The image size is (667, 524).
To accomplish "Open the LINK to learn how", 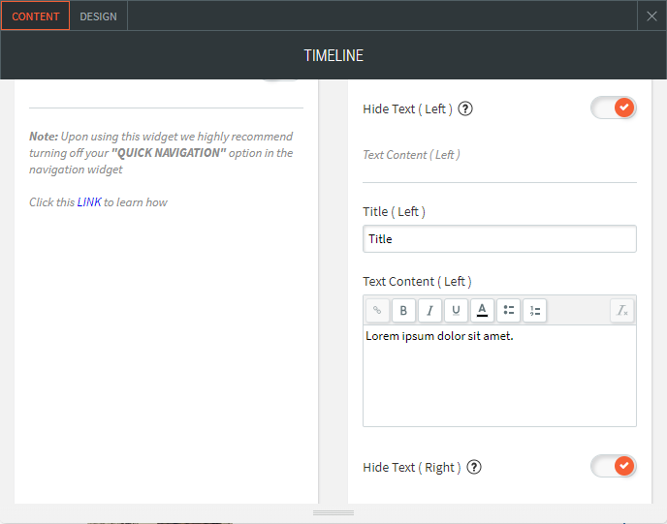I will click(x=89, y=202).
